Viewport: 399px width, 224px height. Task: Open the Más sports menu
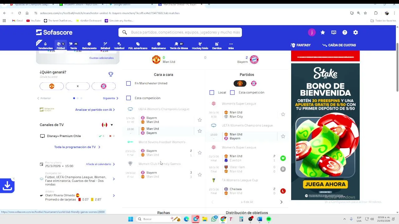[231, 45]
